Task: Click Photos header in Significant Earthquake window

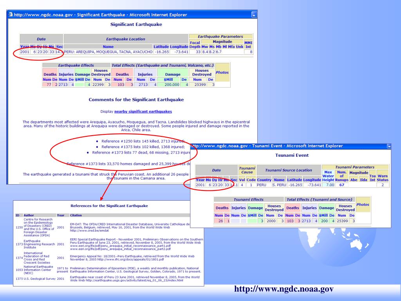Action: coord(222,73)
